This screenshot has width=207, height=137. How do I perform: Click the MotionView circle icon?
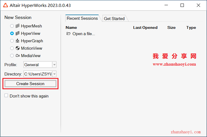click(x=18, y=48)
